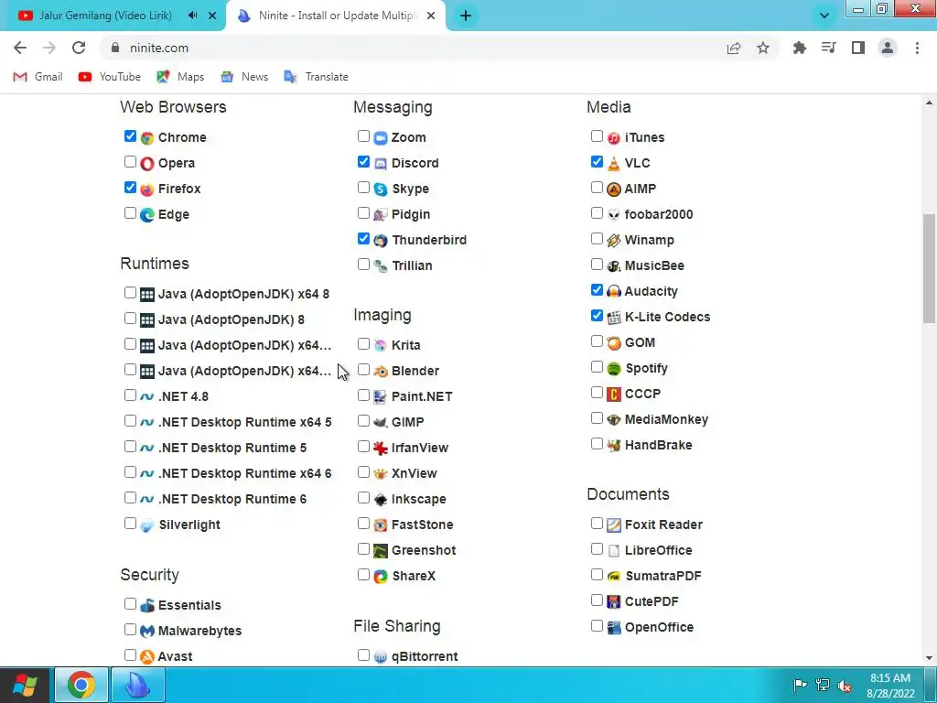The height and width of the screenshot is (703, 937).
Task: Open the Windows Start button
Action: coord(25,685)
